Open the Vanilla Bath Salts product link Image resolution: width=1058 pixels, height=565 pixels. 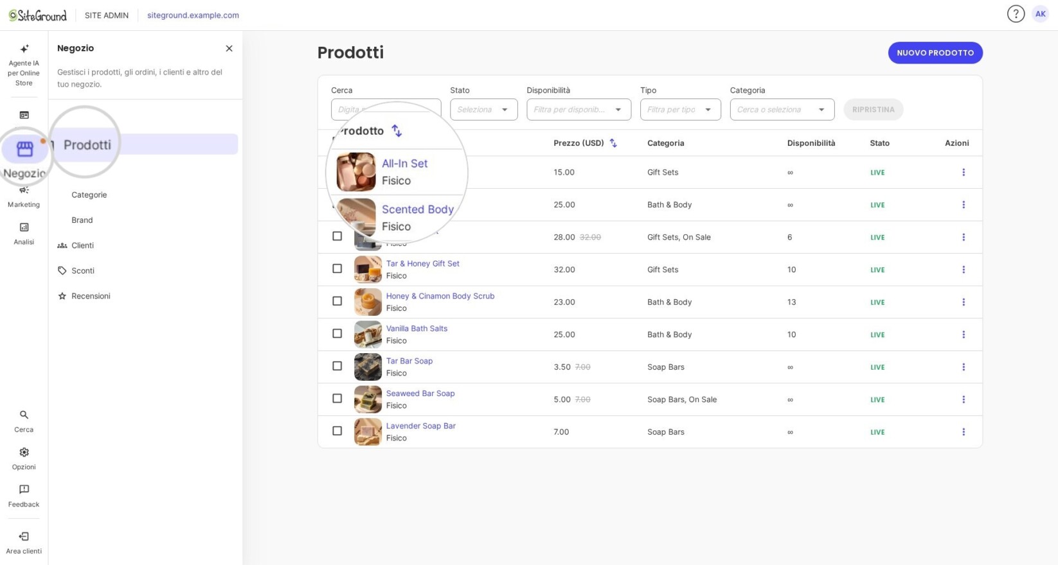(x=417, y=328)
